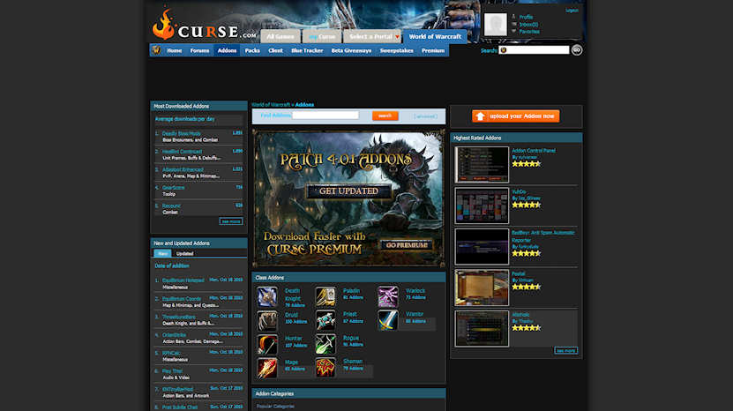Image resolution: width=733 pixels, height=411 pixels.
Task: Open the Paladin class icon
Action: pyautogui.click(x=325, y=297)
